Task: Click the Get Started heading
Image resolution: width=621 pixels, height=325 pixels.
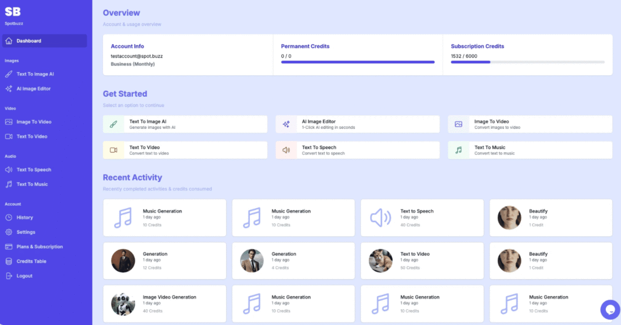Action: (x=125, y=94)
